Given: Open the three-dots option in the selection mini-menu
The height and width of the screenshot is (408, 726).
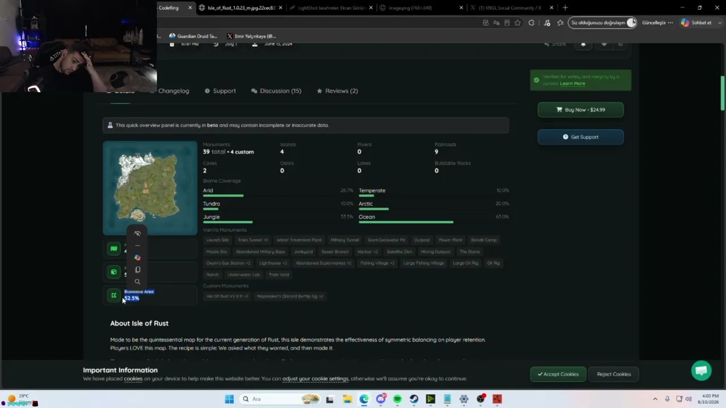Looking at the screenshot, I should click(137, 246).
